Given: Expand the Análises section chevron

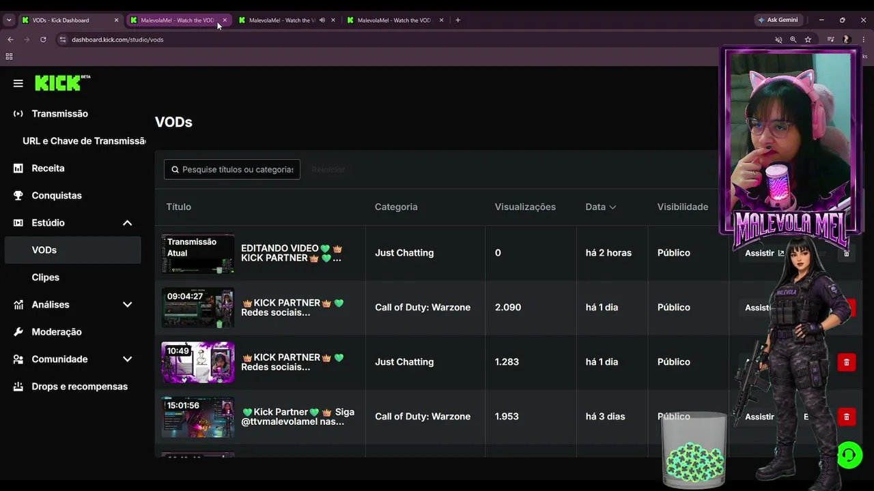Looking at the screenshot, I should click(128, 305).
